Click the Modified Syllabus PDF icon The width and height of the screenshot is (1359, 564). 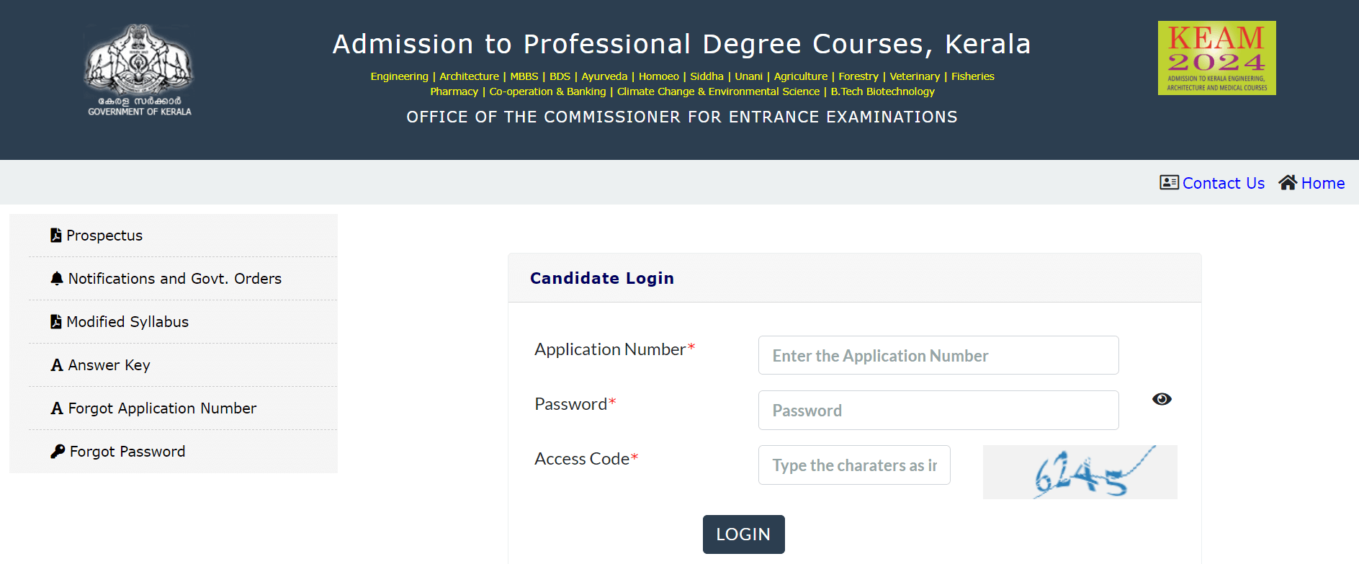pos(55,322)
